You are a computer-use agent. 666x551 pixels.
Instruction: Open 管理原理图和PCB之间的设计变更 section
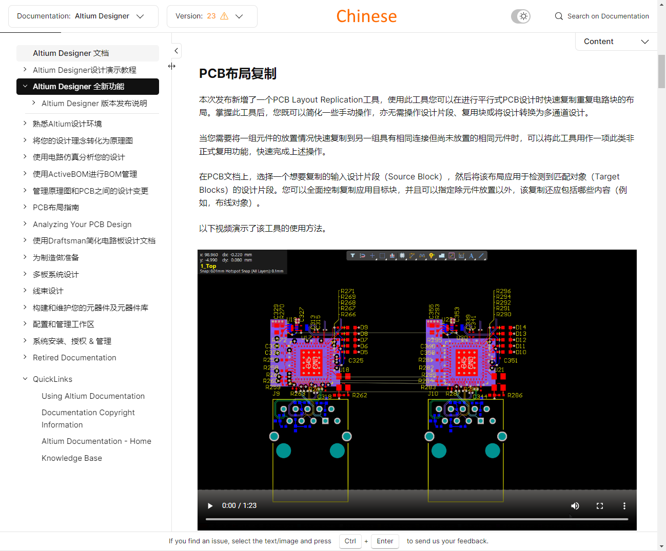click(x=90, y=191)
